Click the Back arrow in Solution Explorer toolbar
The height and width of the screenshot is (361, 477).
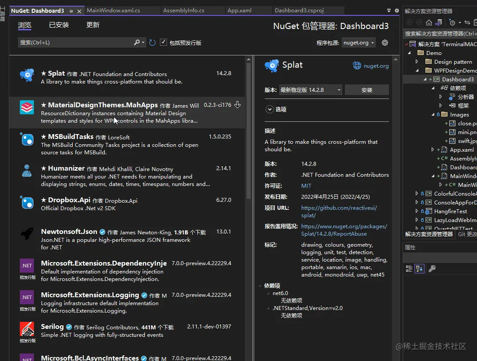coord(410,22)
